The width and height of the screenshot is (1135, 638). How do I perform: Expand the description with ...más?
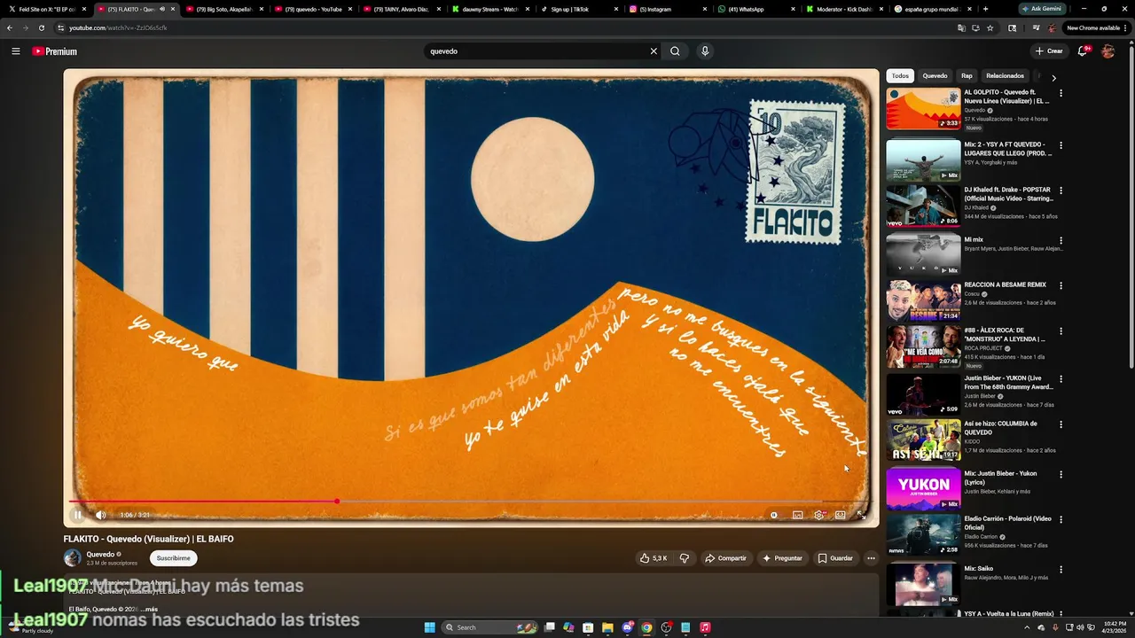click(x=149, y=610)
